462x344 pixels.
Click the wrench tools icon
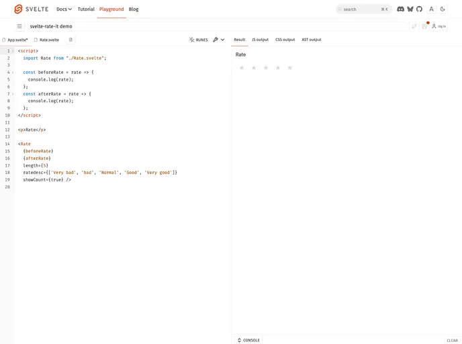pyautogui.click(x=216, y=40)
